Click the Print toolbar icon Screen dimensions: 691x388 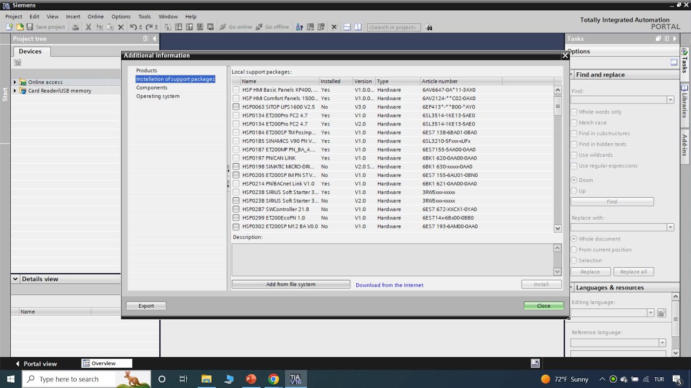pyautogui.click(x=76, y=27)
